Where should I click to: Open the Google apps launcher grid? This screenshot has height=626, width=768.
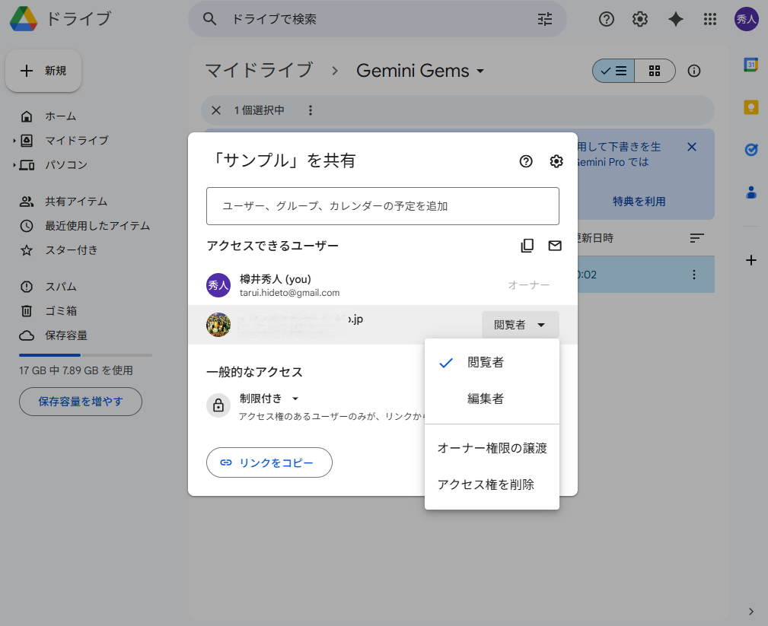pyautogui.click(x=710, y=19)
